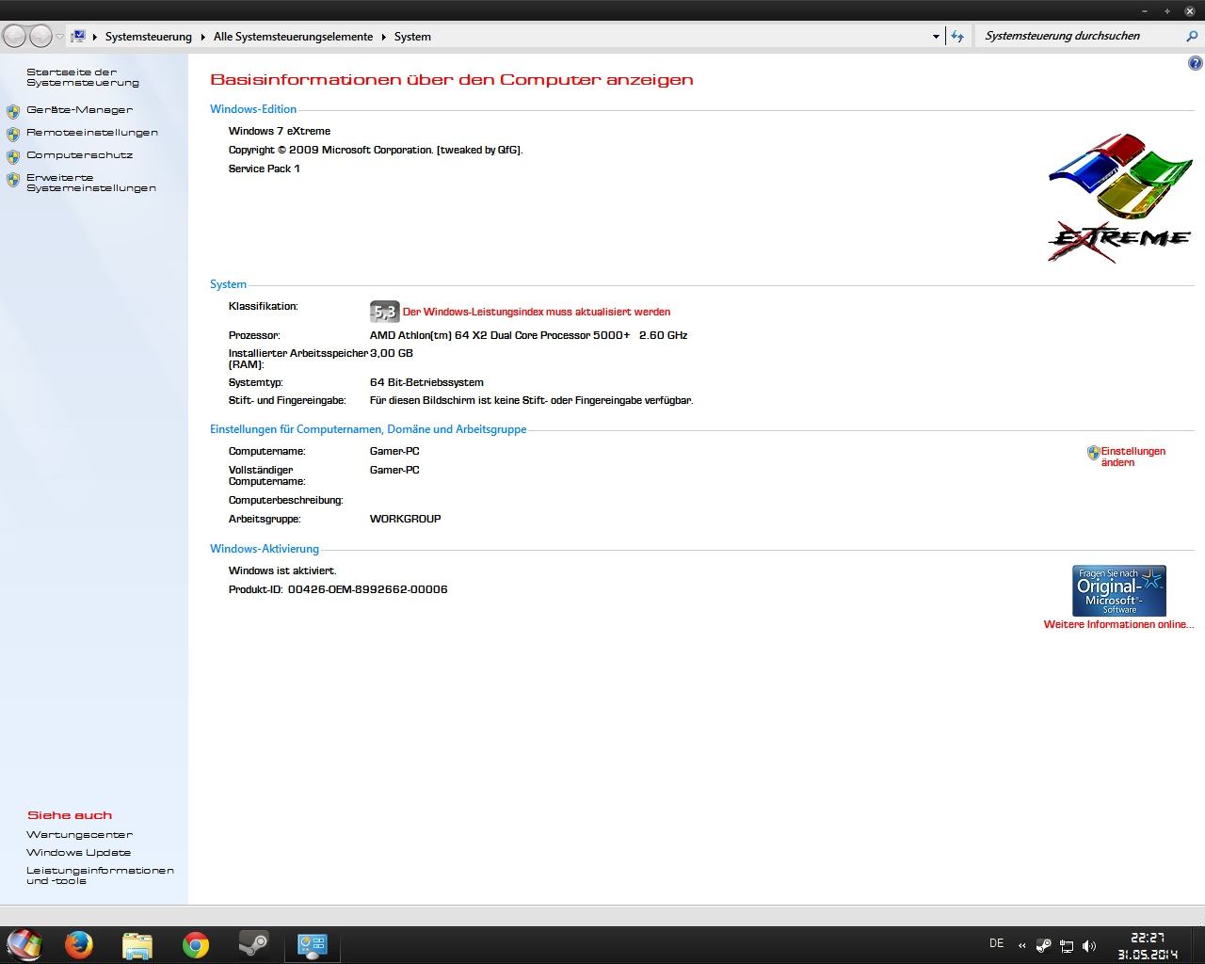Open Windows Explorer from the taskbar
This screenshot has width=1205, height=964.
click(x=137, y=945)
